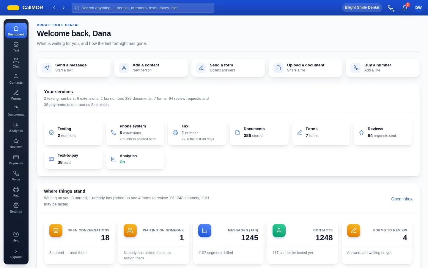The height and width of the screenshot is (268, 428).
Task: Click the Open Conversations envelope icon
Action: pos(56,230)
